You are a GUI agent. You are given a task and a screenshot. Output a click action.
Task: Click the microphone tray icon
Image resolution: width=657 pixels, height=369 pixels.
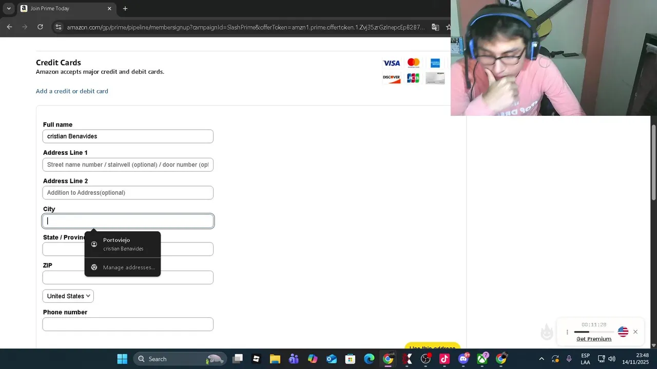pyautogui.click(x=569, y=359)
